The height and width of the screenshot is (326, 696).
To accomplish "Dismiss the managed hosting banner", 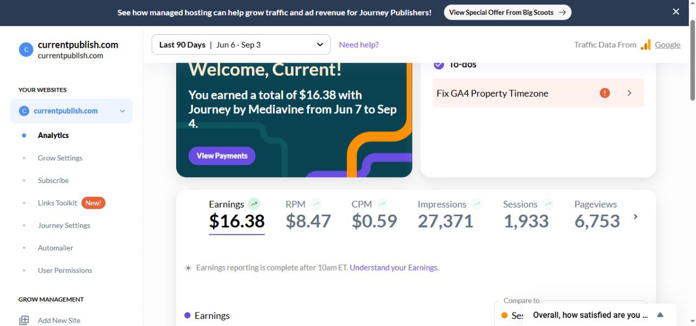I will [676, 12].
